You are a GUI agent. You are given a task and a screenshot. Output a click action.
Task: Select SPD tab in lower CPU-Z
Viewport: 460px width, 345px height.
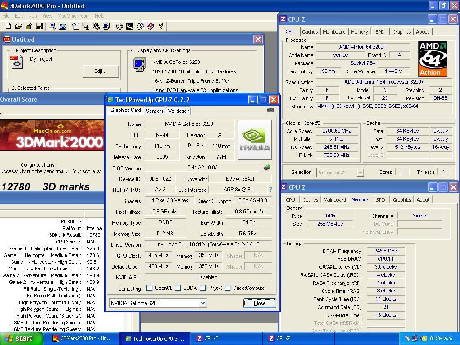click(380, 200)
